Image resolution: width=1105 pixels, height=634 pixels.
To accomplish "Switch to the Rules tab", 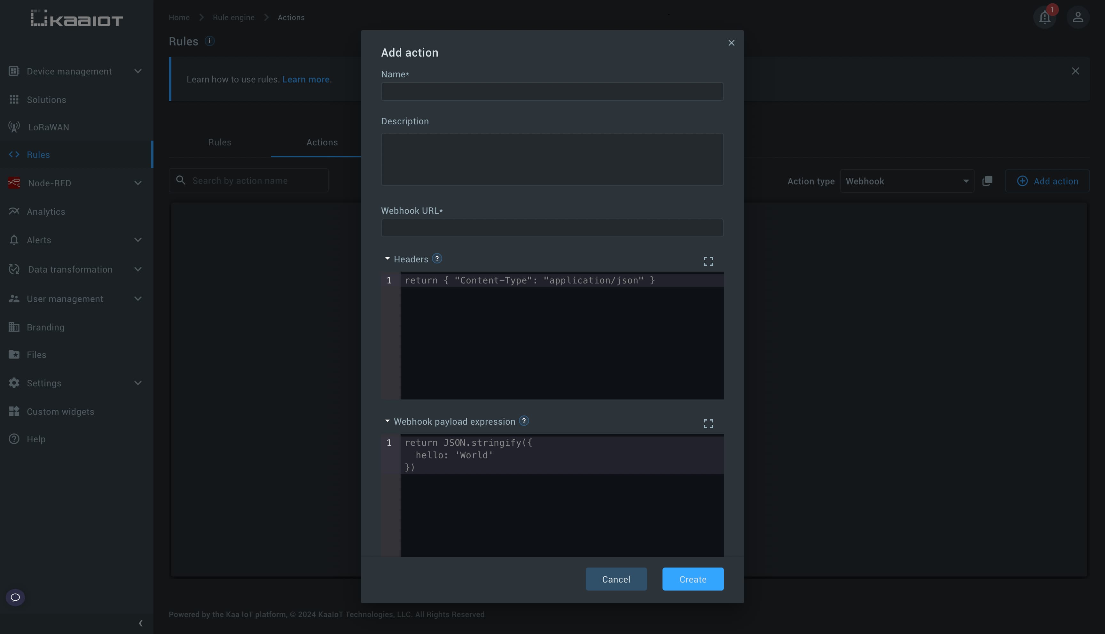I will pos(220,143).
